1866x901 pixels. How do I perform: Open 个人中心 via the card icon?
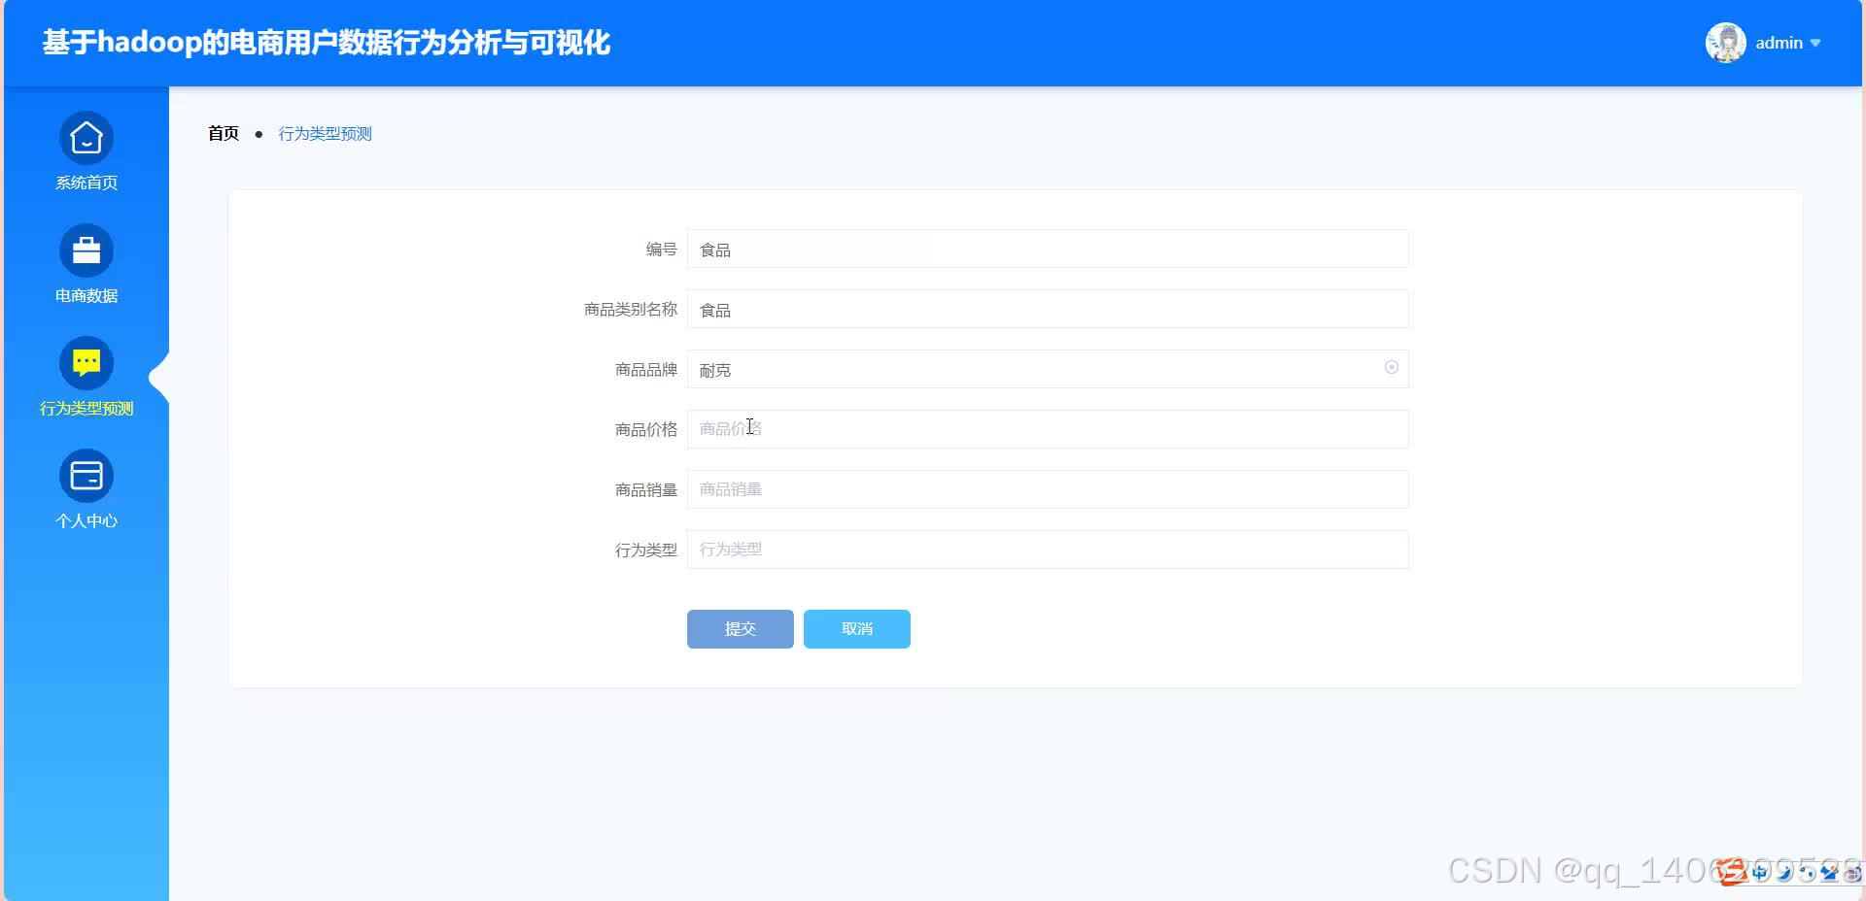(x=86, y=475)
